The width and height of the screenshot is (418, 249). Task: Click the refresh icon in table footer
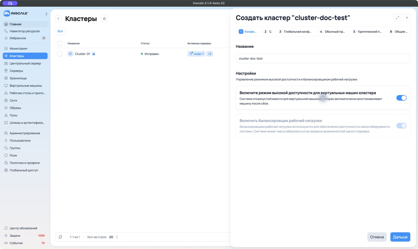tap(60, 237)
